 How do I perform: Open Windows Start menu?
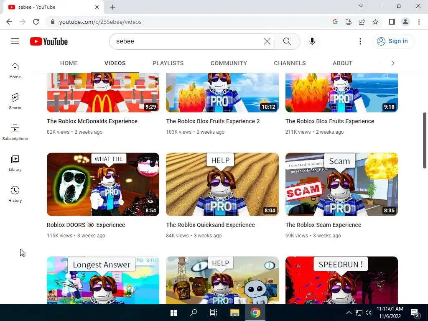[x=173, y=313]
